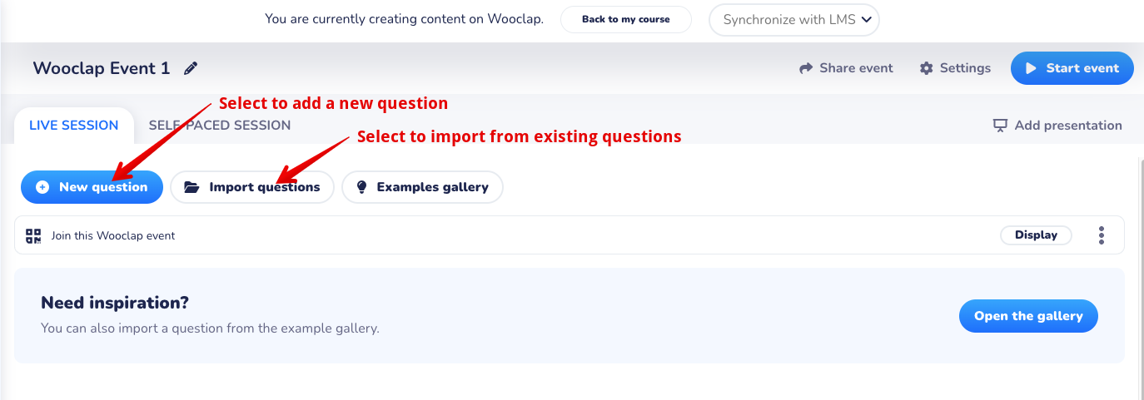
Task: Click the Join this Wooclap event row
Action: click(113, 235)
